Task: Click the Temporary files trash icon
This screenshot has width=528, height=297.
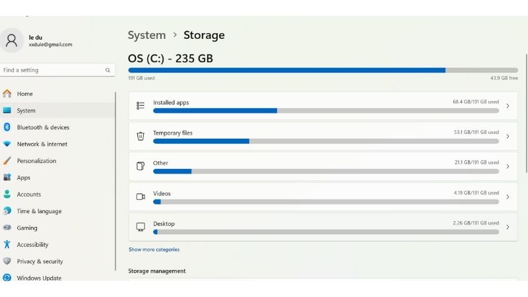Action: [x=140, y=136]
